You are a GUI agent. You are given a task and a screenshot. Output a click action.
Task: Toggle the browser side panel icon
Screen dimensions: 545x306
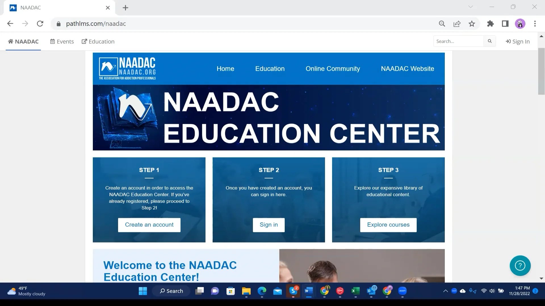505,24
